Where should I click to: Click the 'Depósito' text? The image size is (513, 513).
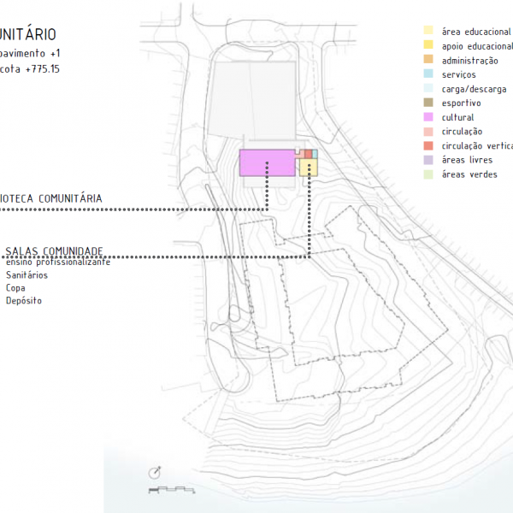pyautogui.click(x=24, y=300)
